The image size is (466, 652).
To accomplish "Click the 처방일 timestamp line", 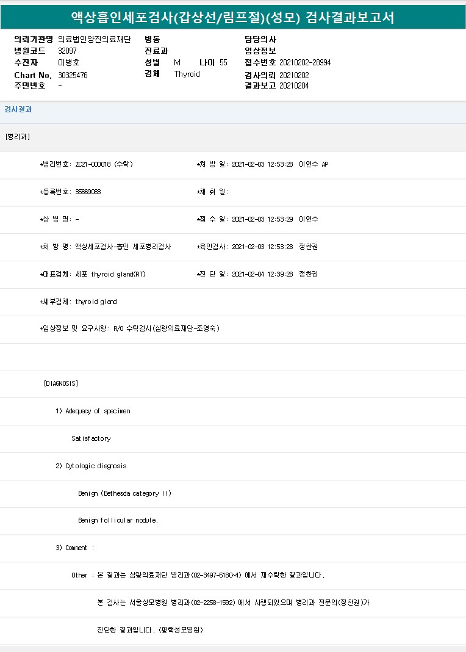I will point(262,164).
